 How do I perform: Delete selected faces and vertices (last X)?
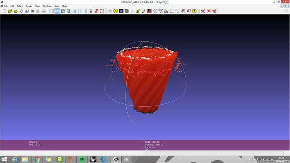pos(214,11)
